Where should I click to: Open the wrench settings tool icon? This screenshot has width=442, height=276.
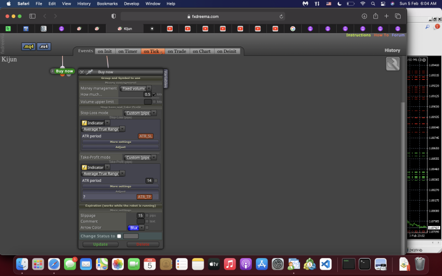[x=393, y=64]
